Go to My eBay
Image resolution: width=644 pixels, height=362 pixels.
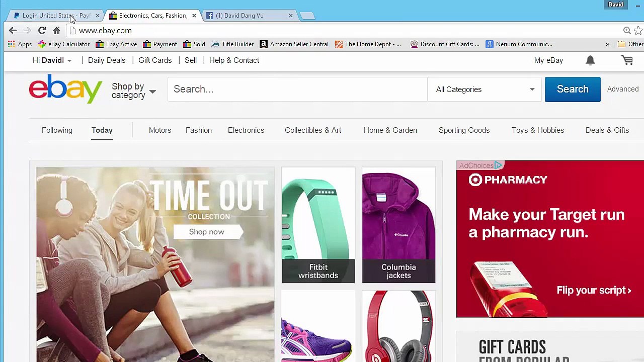pyautogui.click(x=548, y=60)
